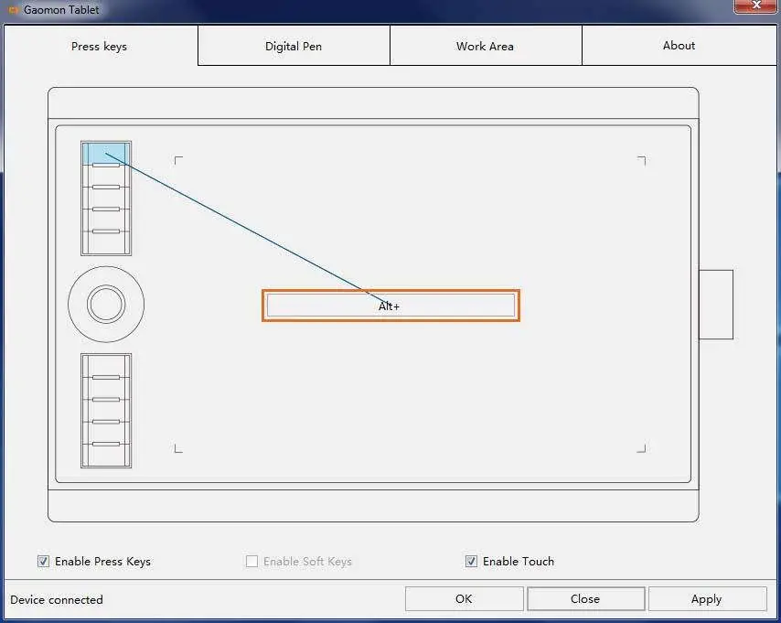Go to the About tab
This screenshot has width=781, height=623.
click(x=679, y=46)
